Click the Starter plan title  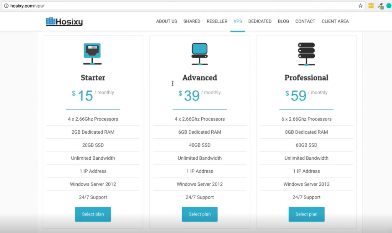pos(93,78)
